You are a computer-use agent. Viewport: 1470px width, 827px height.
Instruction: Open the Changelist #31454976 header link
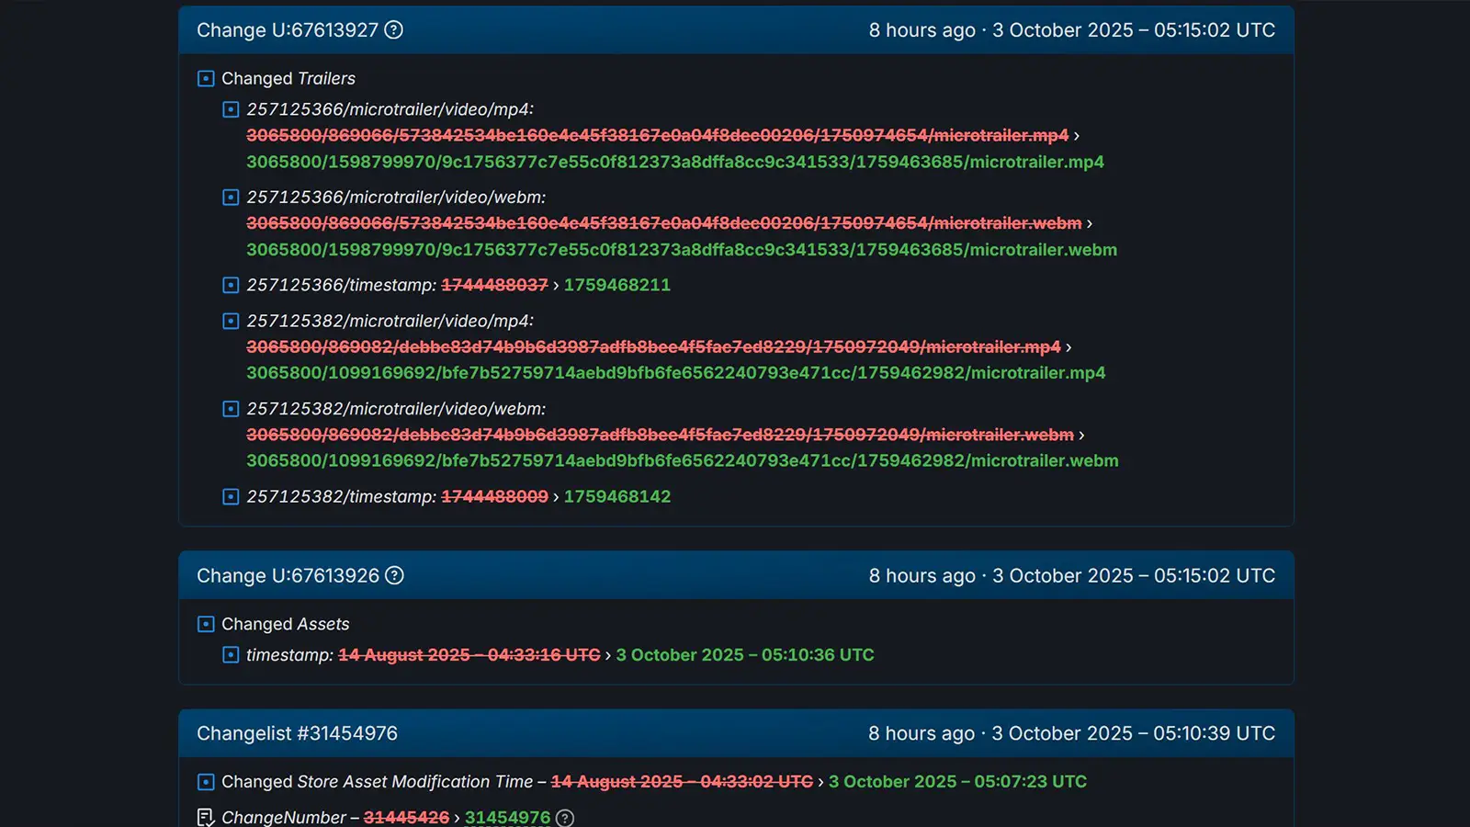[297, 734]
